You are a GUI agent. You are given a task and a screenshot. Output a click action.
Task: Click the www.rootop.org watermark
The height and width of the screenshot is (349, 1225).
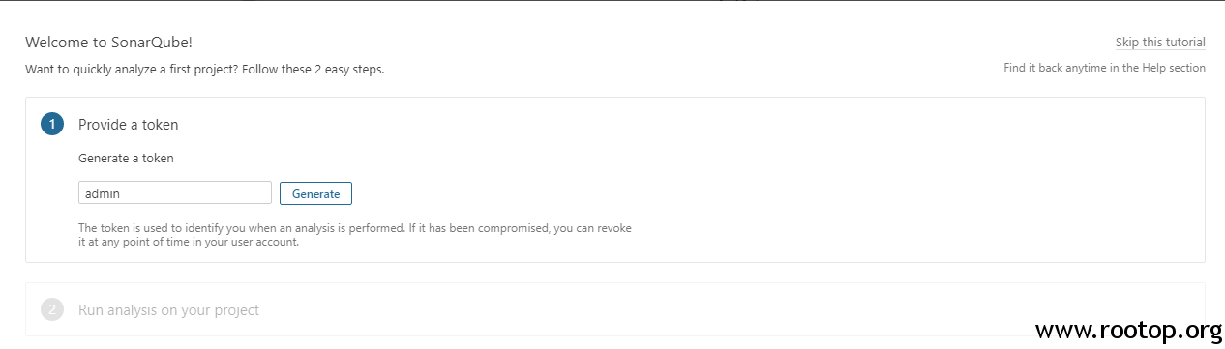1128,330
